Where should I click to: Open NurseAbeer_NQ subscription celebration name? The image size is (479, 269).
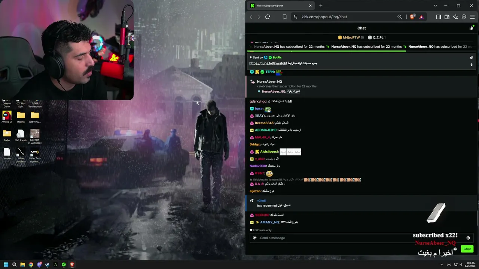coord(269,81)
